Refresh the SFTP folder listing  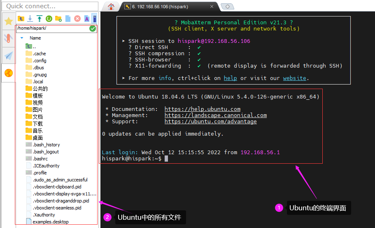click(x=49, y=19)
